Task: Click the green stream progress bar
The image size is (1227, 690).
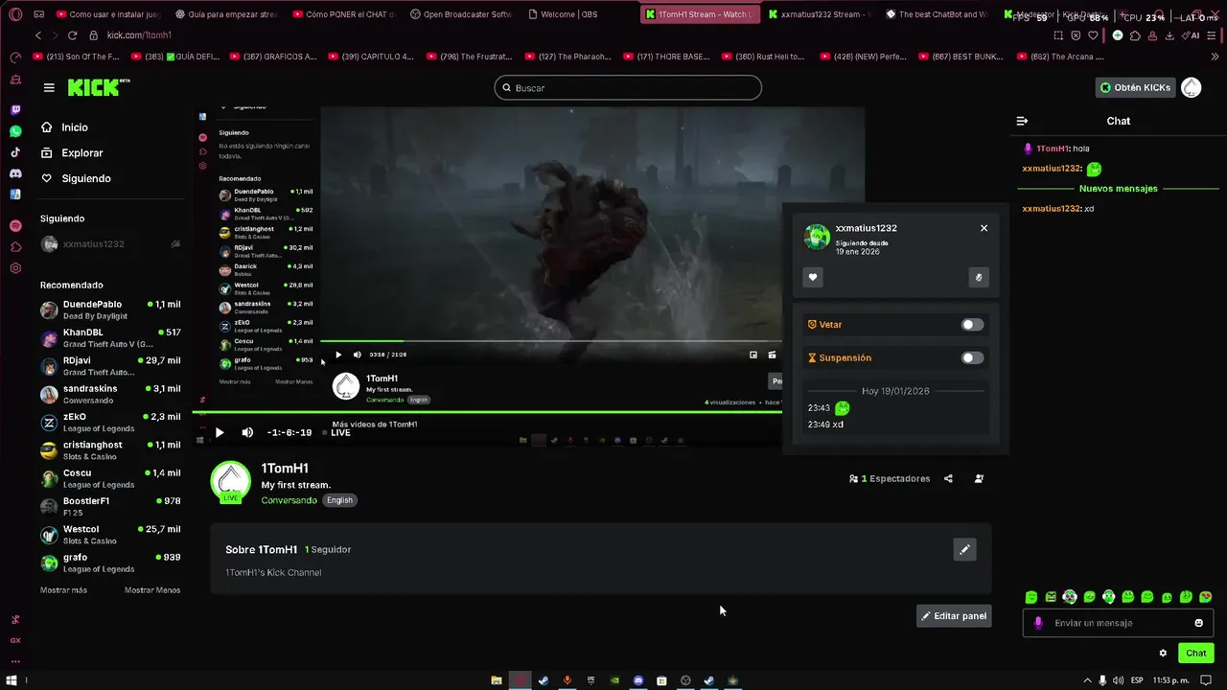Action: [x=487, y=412]
